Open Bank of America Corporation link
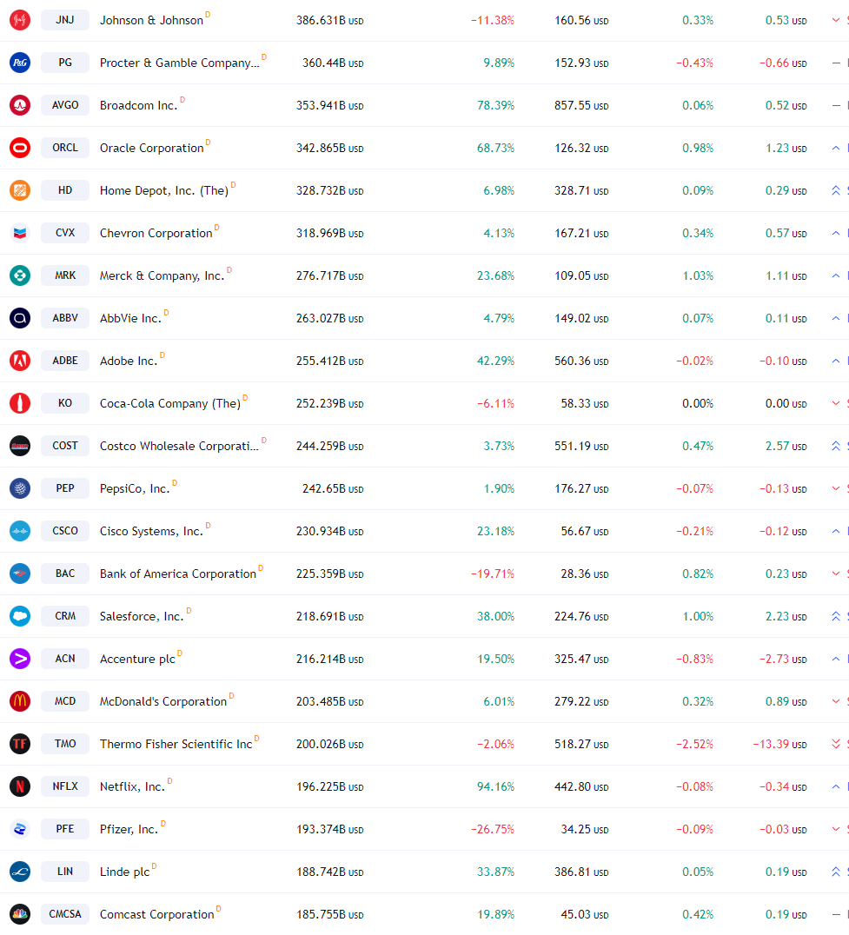 pos(177,574)
